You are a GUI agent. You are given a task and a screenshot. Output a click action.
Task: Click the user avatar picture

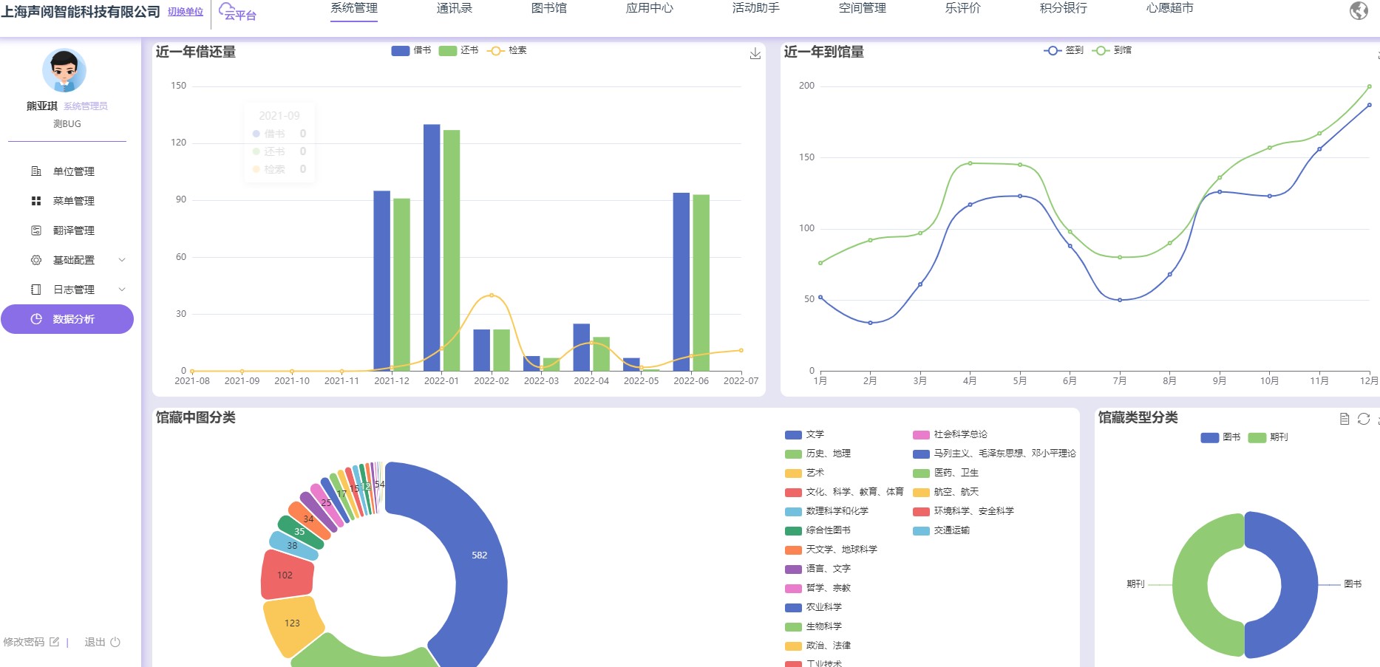coord(64,70)
